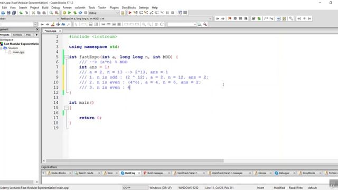Open the Debugging windows icon

(x=180, y=13)
